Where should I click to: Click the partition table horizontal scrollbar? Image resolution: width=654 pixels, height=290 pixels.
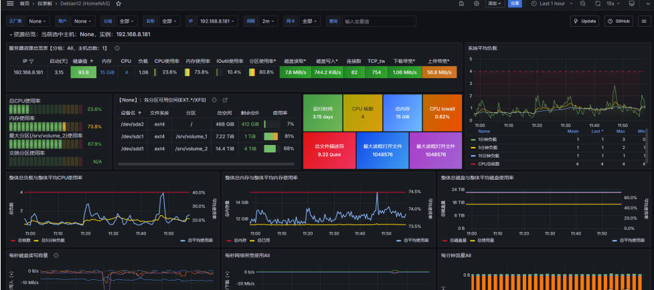(x=206, y=164)
